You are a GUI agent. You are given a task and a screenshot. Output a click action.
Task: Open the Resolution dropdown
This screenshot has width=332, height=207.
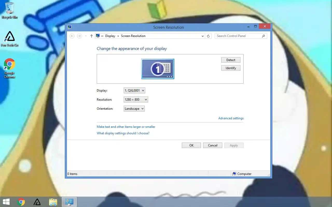tap(136, 100)
